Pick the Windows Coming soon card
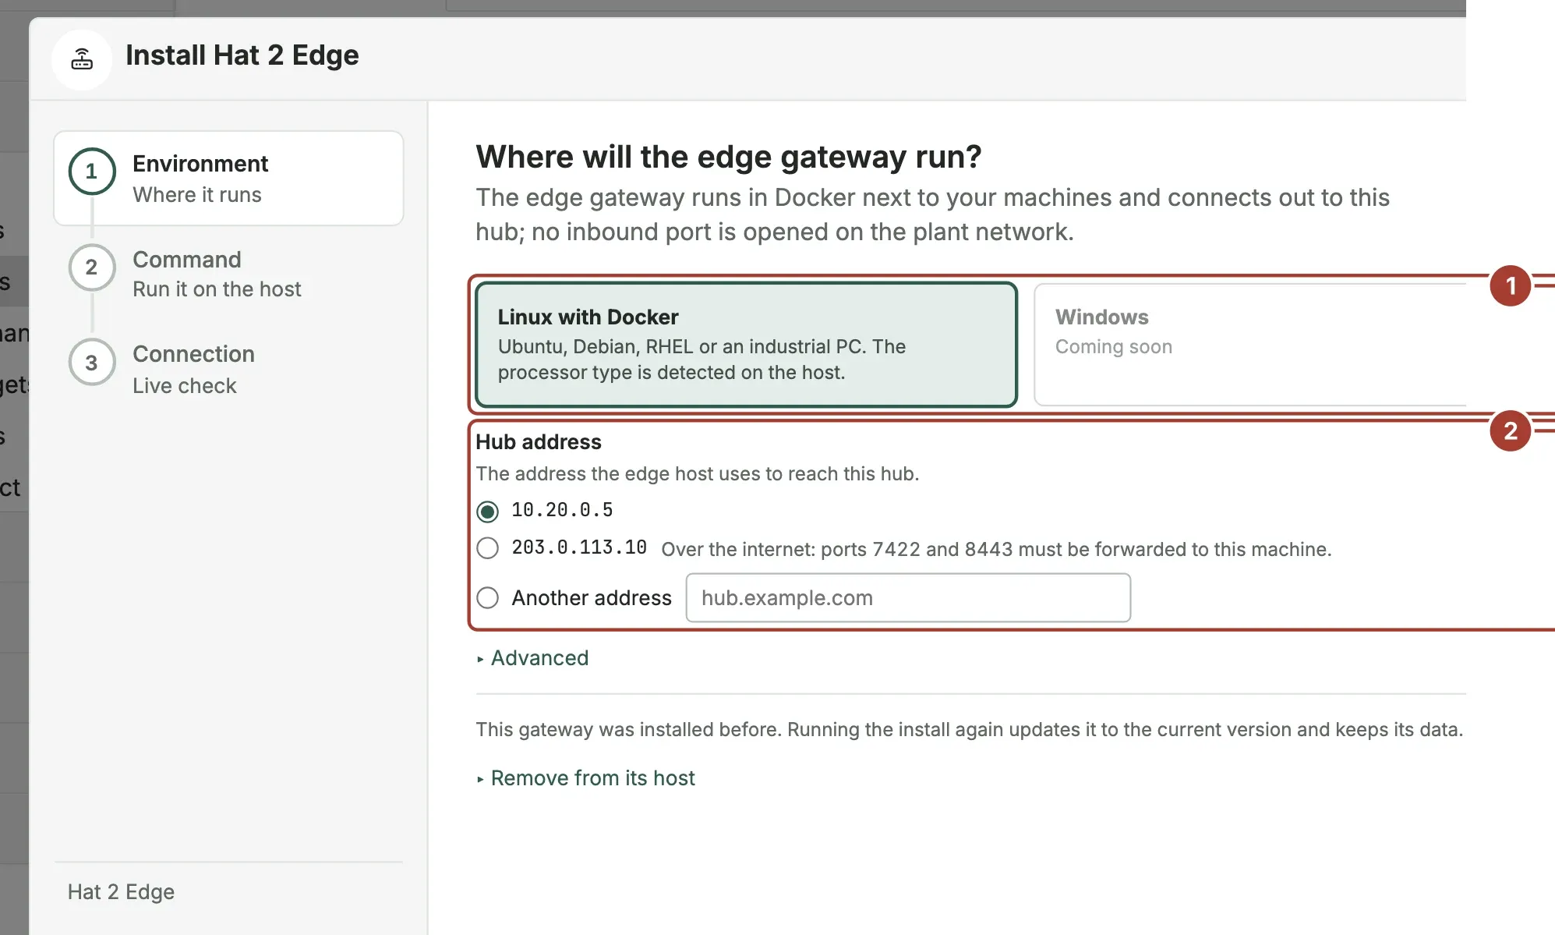This screenshot has width=1555, height=935. pyautogui.click(x=1250, y=344)
